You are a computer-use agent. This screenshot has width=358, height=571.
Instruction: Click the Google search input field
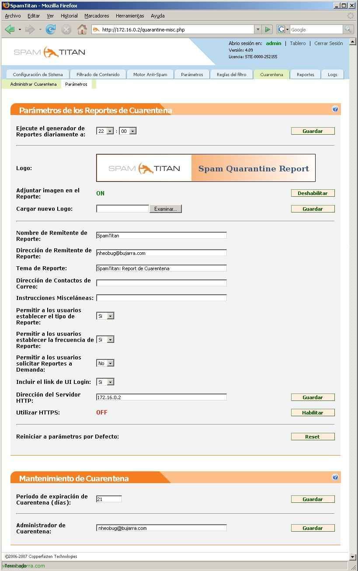point(316,30)
